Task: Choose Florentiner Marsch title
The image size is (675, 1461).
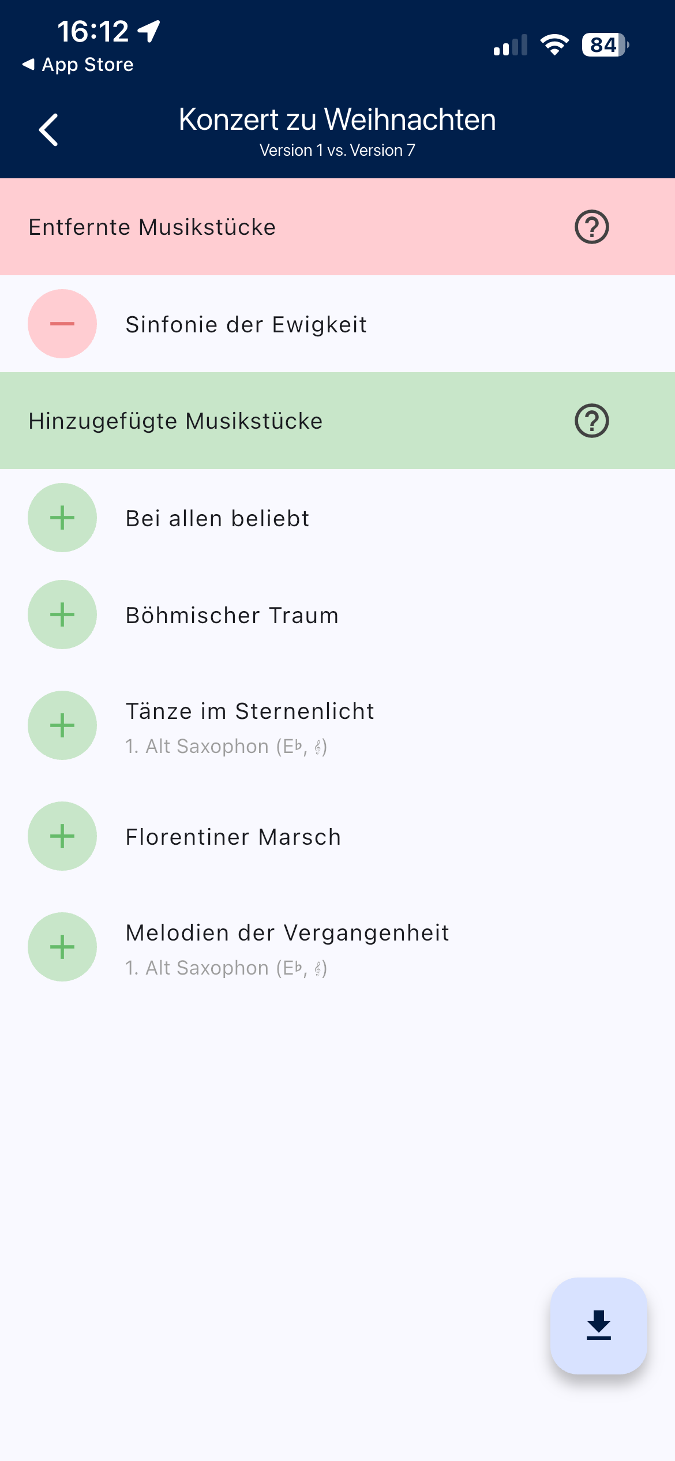Action: click(233, 837)
